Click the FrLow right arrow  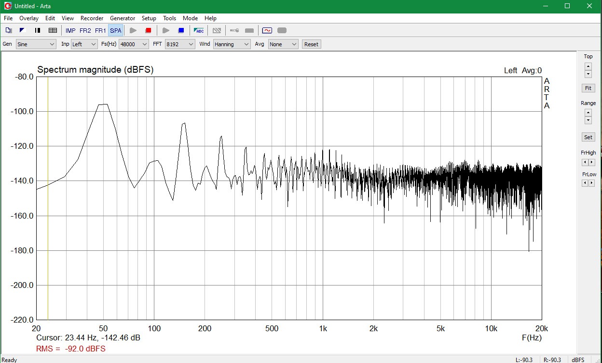click(591, 183)
